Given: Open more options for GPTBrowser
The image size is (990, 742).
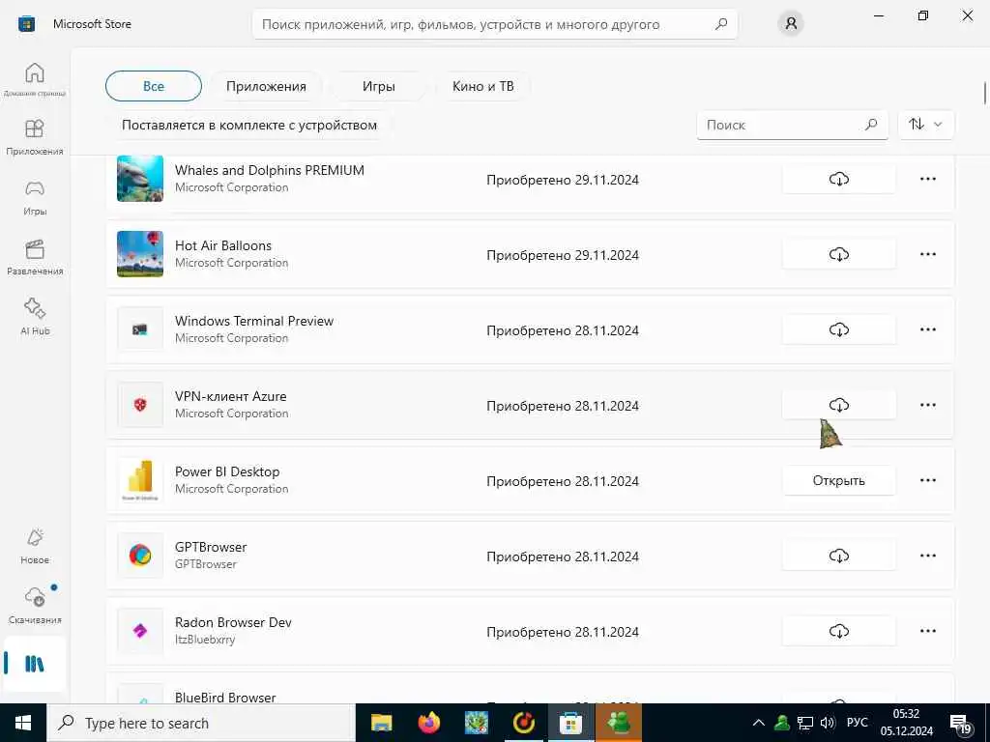Looking at the screenshot, I should (x=927, y=556).
